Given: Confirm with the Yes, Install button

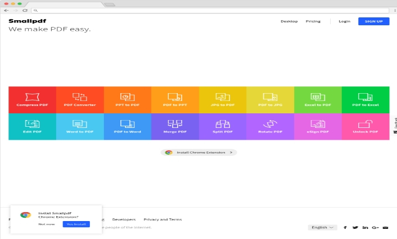Looking at the screenshot, I should [x=76, y=224].
